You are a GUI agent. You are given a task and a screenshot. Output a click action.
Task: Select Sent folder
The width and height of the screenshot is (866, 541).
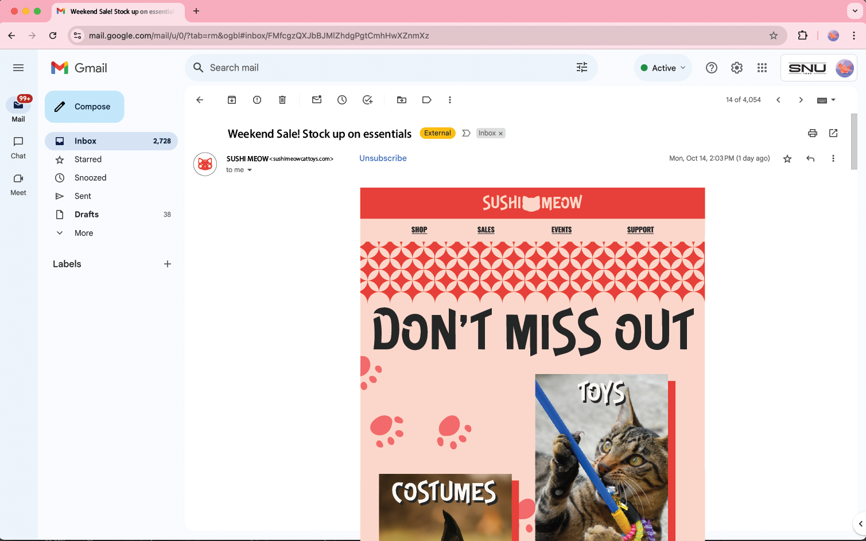[111, 196]
